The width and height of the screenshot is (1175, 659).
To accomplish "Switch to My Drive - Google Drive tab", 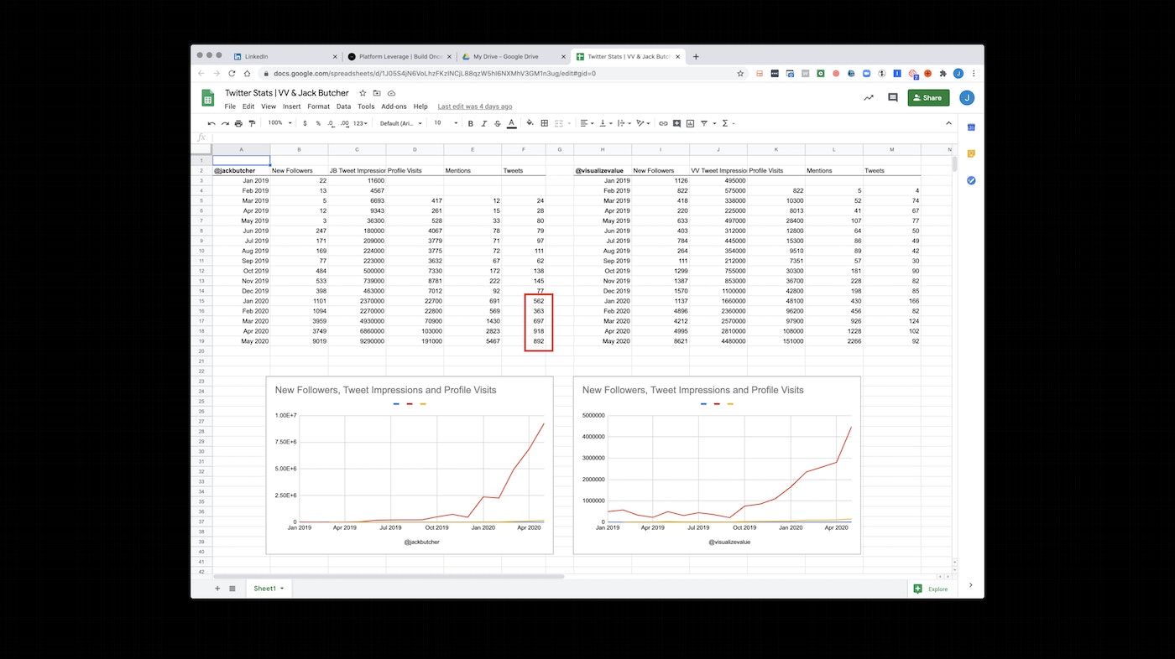I will pyautogui.click(x=512, y=56).
